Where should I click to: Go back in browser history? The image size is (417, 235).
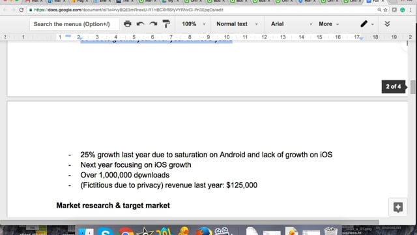coord(5,10)
